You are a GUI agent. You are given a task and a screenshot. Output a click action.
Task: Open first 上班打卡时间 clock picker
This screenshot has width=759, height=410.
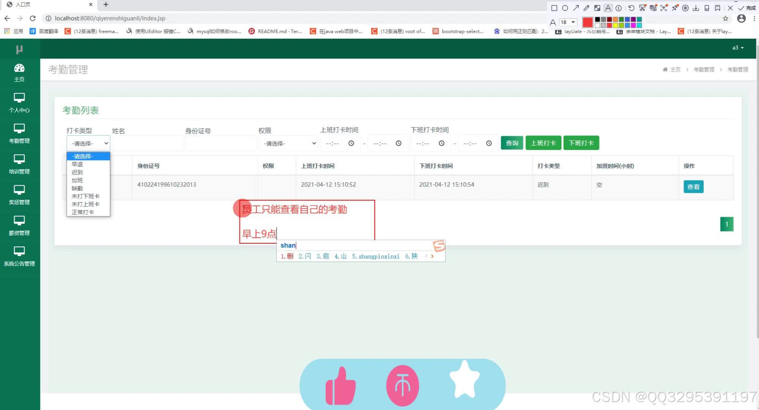(351, 143)
